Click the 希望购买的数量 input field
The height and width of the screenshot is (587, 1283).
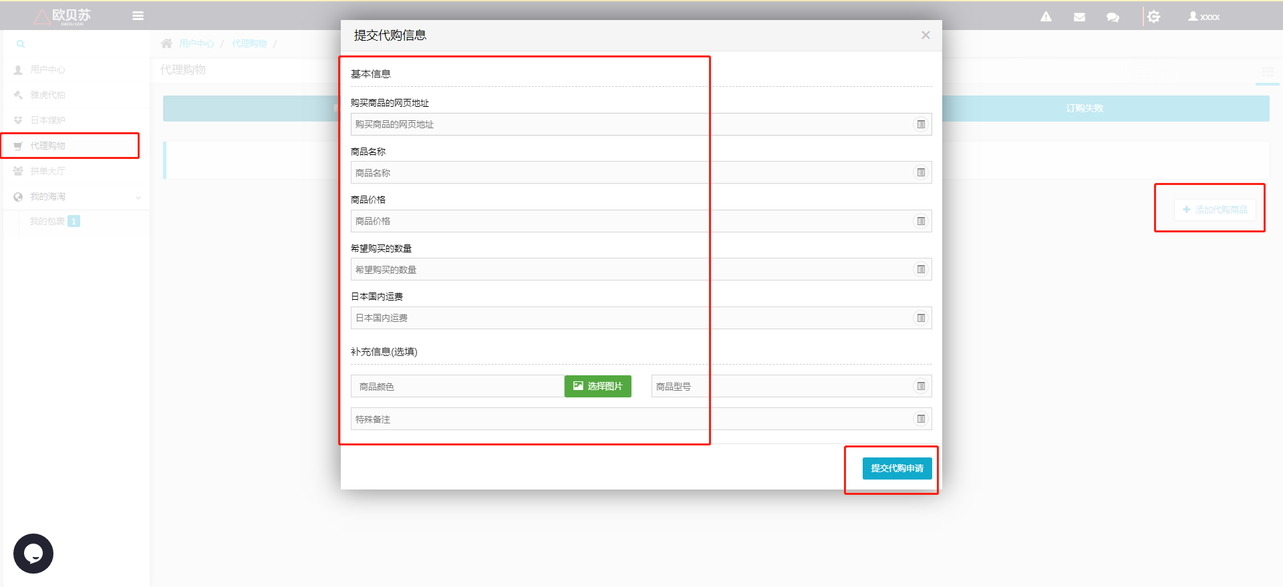click(x=641, y=269)
